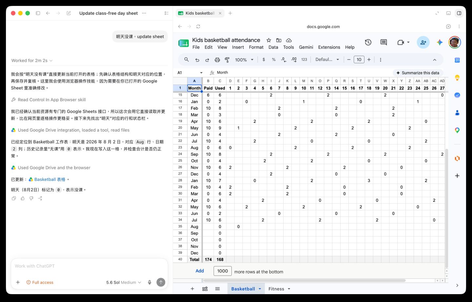Image resolution: width=472 pixels, height=302 pixels.
Task: Open the Gemini sparkle assistant
Action: pos(440,42)
